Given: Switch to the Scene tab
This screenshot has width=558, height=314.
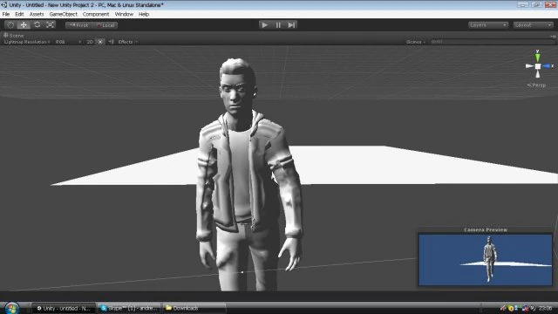Looking at the screenshot, I should 14,36.
